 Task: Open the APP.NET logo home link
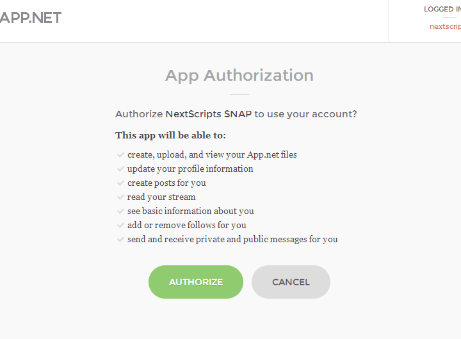click(31, 18)
